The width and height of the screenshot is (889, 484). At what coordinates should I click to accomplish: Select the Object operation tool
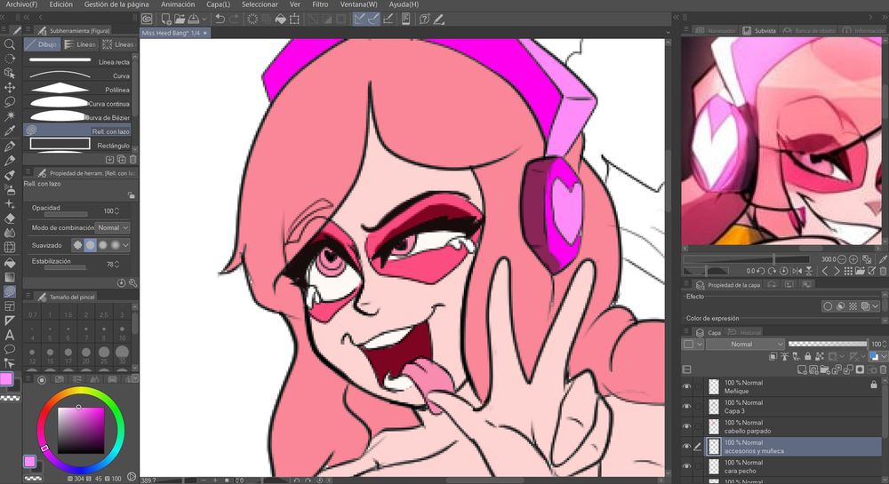point(10,73)
